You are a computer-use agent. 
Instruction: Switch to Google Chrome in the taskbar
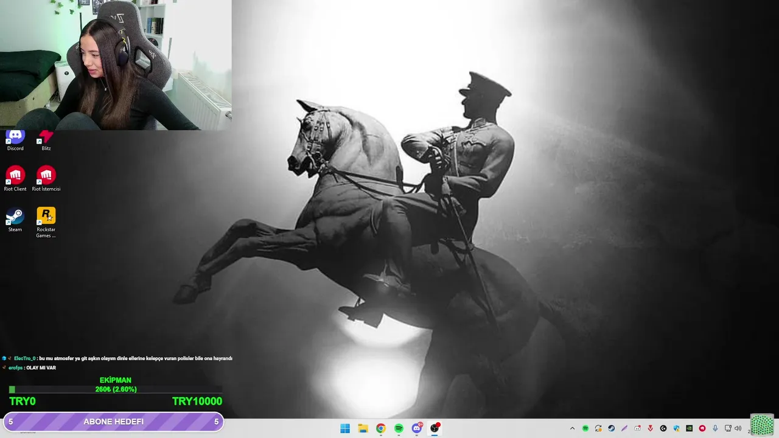pyautogui.click(x=380, y=428)
